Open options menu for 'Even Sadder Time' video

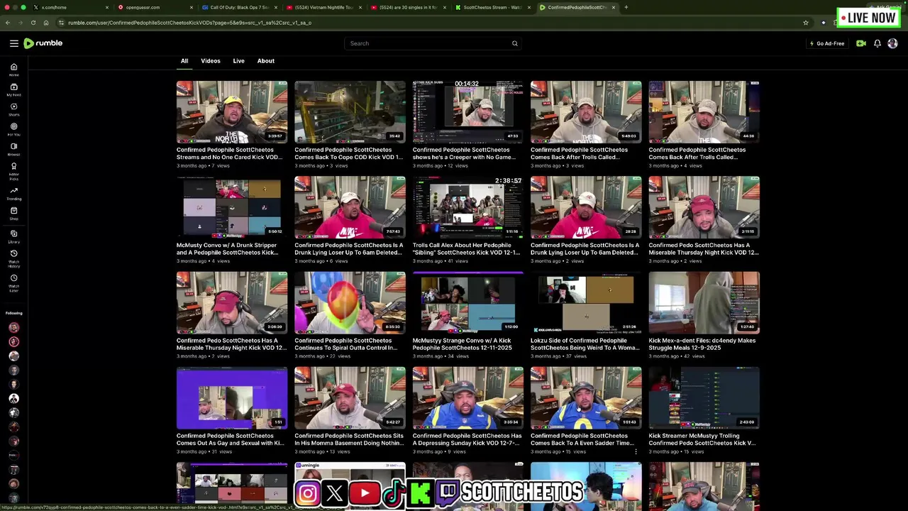tap(636, 451)
